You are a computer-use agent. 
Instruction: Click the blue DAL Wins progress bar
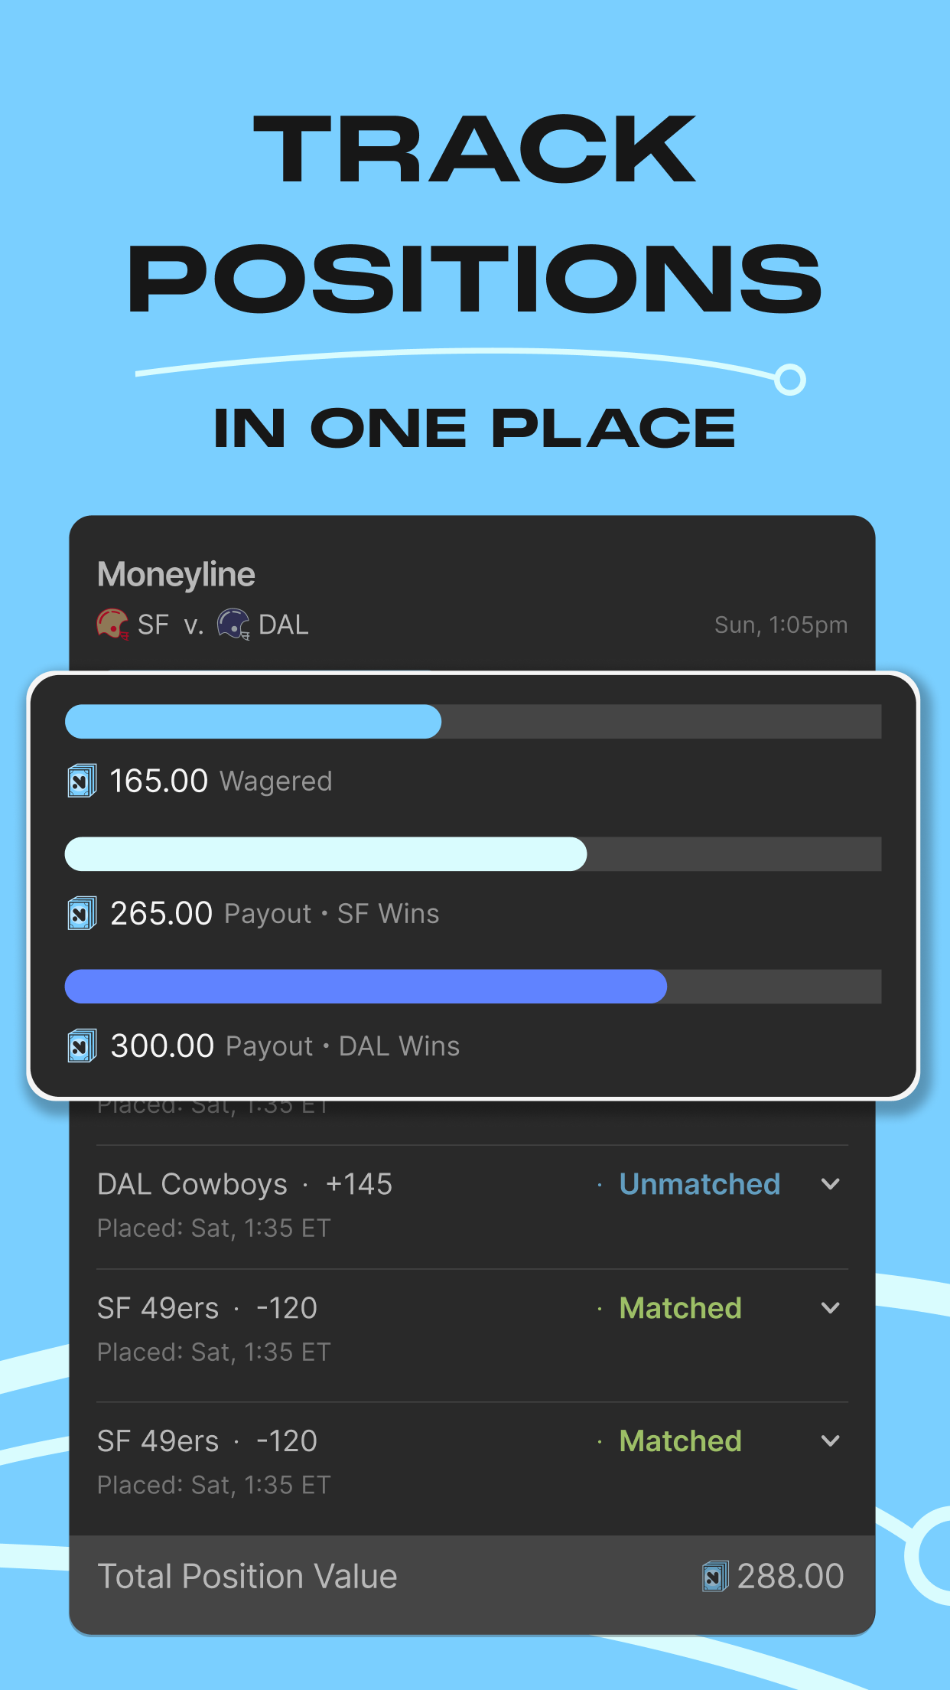[x=366, y=987]
